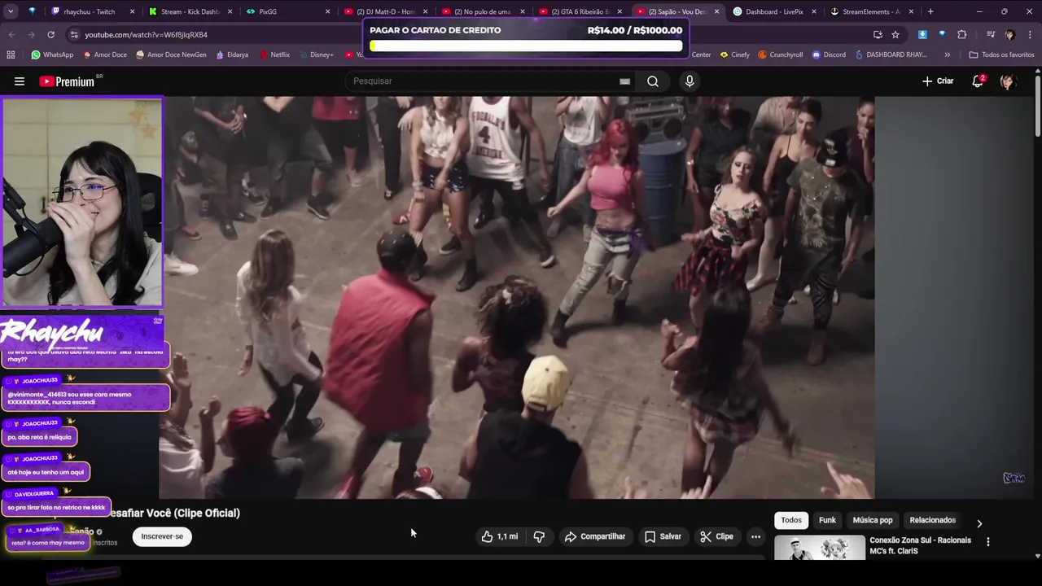The width and height of the screenshot is (1042, 586).
Task: Switch to Stream - Kick Dashboard tab
Action: [x=190, y=11]
